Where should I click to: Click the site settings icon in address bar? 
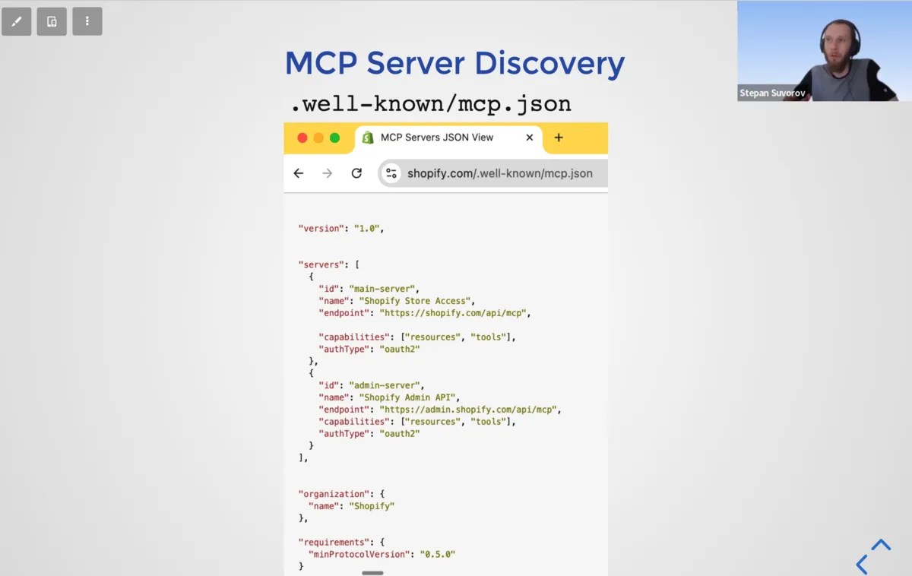pos(391,173)
